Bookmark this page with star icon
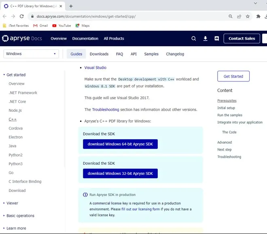The image size is (267, 234). pos(248,16)
